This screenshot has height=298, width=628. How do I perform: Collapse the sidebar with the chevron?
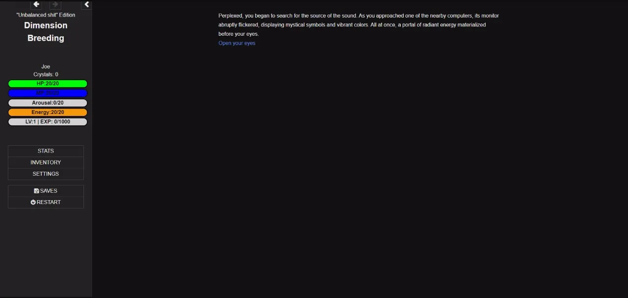pyautogui.click(x=86, y=4)
